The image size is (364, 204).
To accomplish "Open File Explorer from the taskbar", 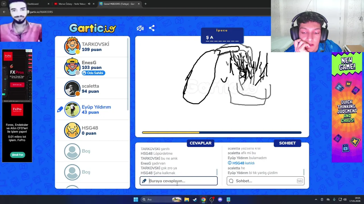I will 187,199.
